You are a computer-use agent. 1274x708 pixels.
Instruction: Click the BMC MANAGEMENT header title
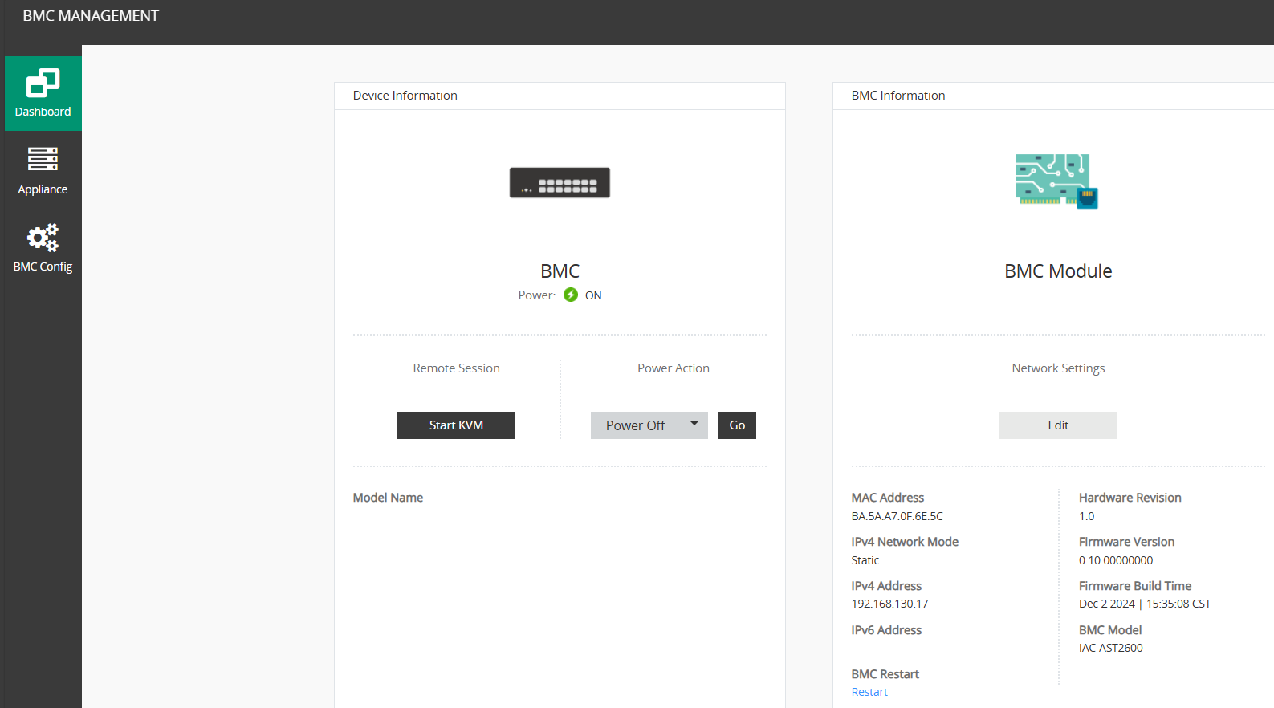click(x=91, y=16)
